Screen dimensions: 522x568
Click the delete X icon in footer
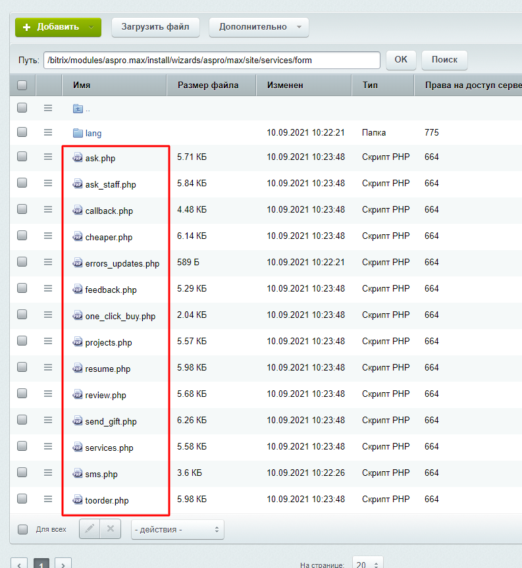pos(111,529)
